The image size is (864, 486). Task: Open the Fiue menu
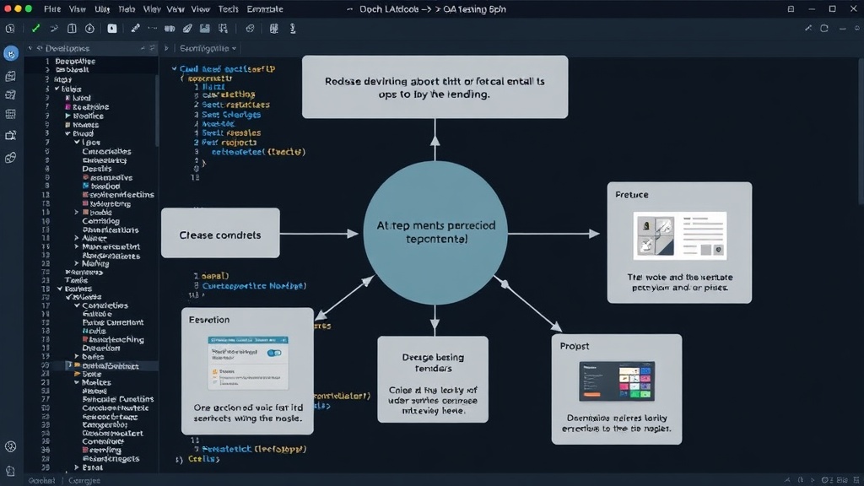(52, 9)
